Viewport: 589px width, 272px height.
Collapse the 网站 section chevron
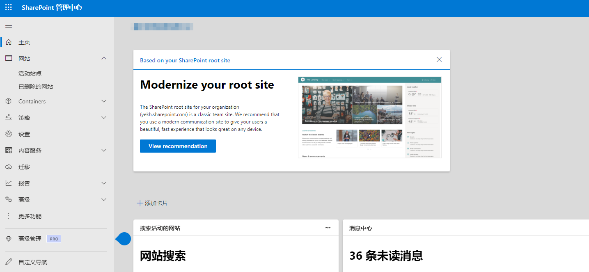[x=104, y=59]
